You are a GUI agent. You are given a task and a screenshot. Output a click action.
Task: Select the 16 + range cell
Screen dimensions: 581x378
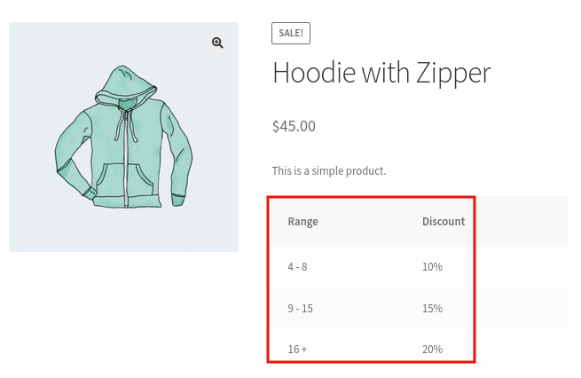pyautogui.click(x=297, y=349)
